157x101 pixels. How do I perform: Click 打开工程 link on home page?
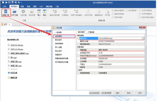[x=14, y=73]
